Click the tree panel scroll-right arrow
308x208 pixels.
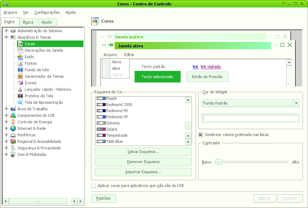pos(80,201)
